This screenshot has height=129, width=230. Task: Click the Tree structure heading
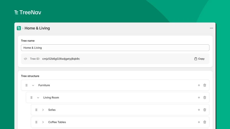[x=30, y=76]
